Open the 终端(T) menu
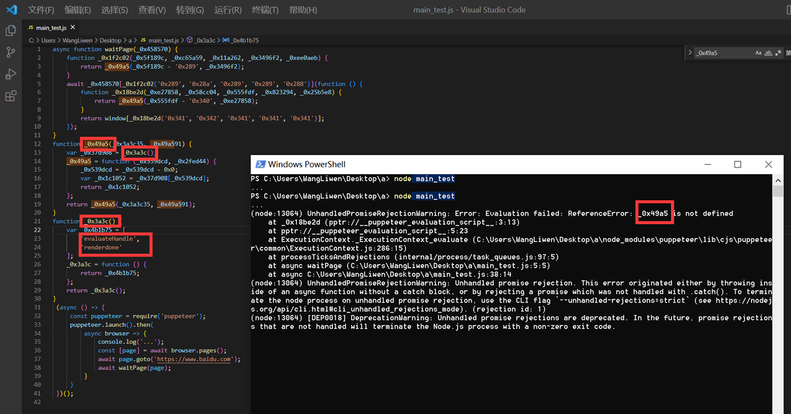Image resolution: width=791 pixels, height=414 pixels. [264, 9]
